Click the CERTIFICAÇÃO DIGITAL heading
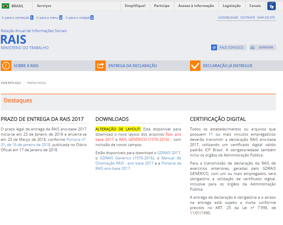 point(218,119)
